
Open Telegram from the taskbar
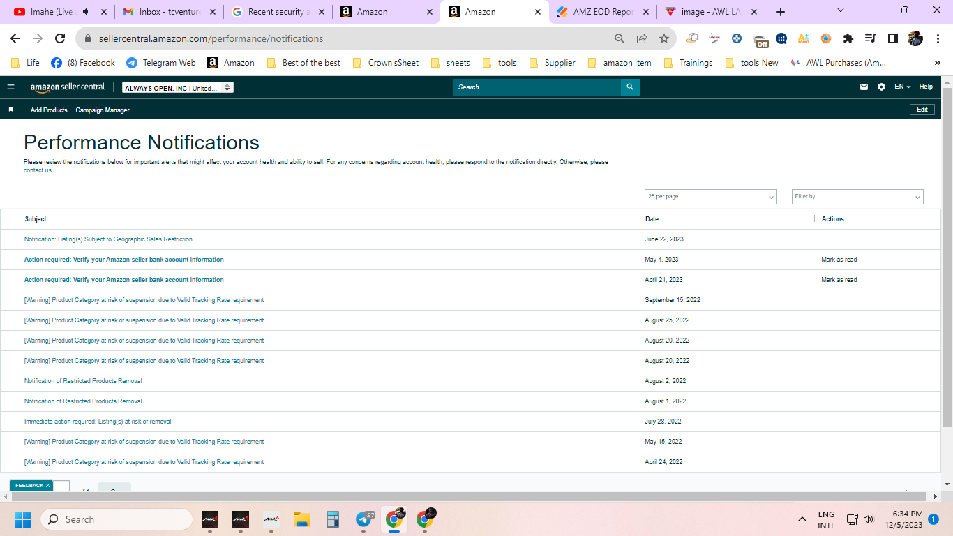(365, 519)
